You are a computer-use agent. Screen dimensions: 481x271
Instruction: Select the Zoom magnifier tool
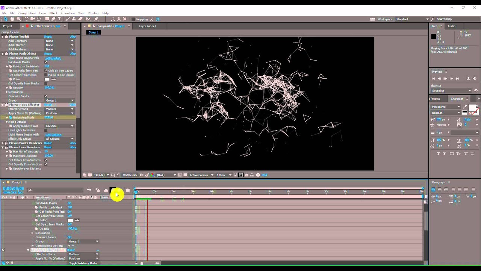(19, 19)
